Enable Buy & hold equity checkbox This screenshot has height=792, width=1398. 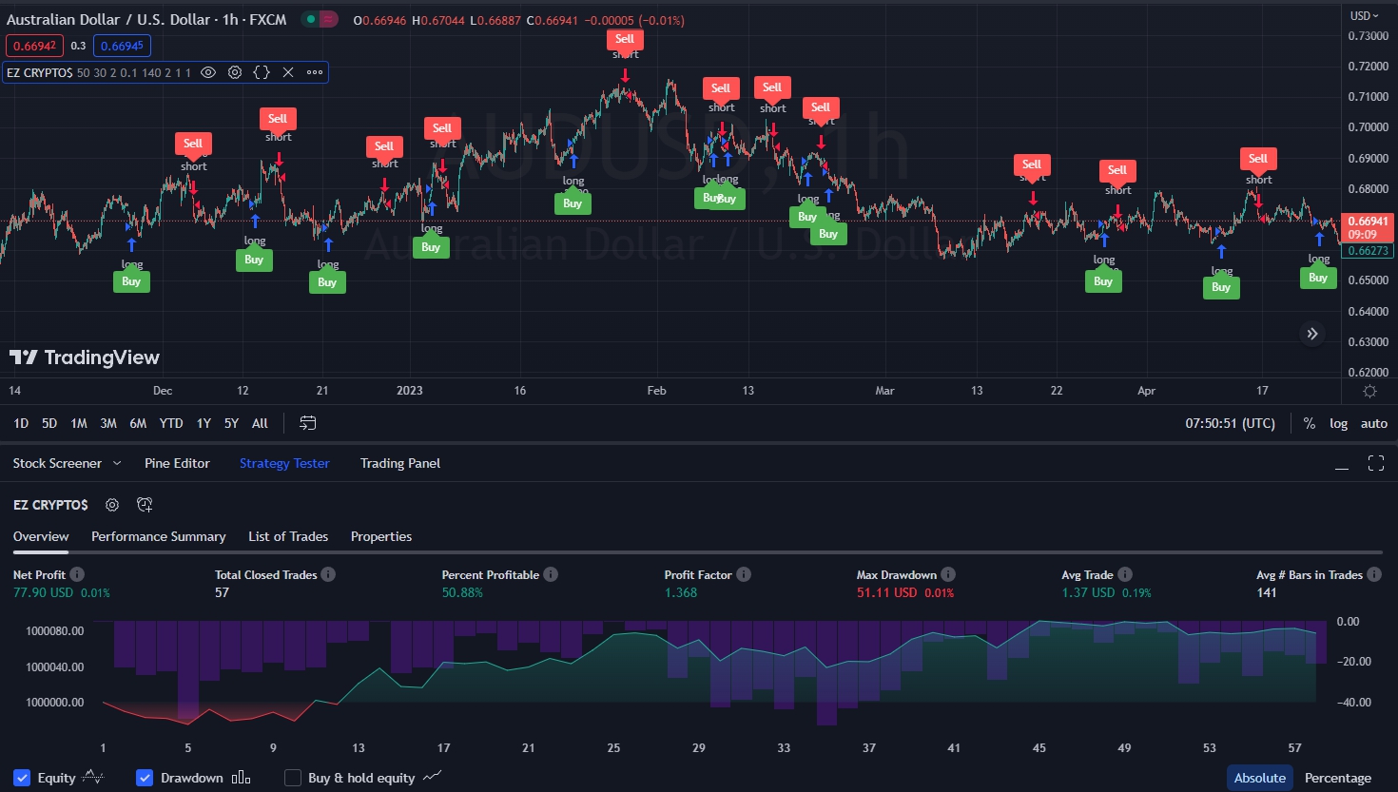[x=293, y=778]
